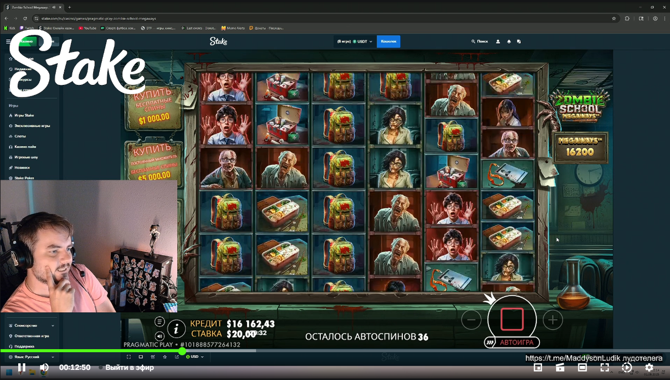
Task: Go back with browser back arrow
Action: click(6, 18)
